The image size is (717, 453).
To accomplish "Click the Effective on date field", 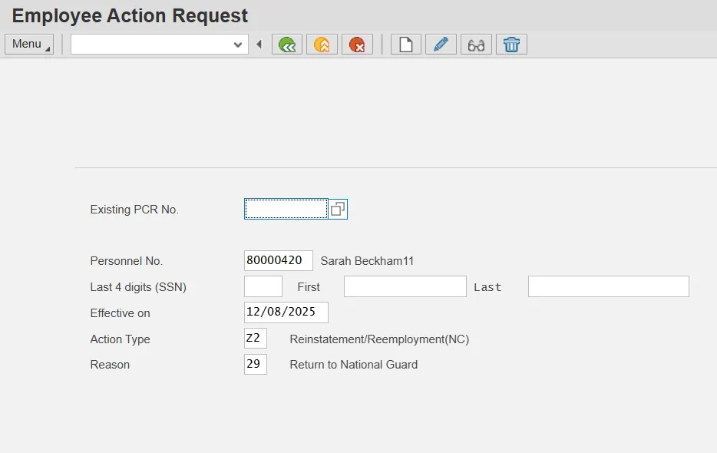I will coord(286,312).
